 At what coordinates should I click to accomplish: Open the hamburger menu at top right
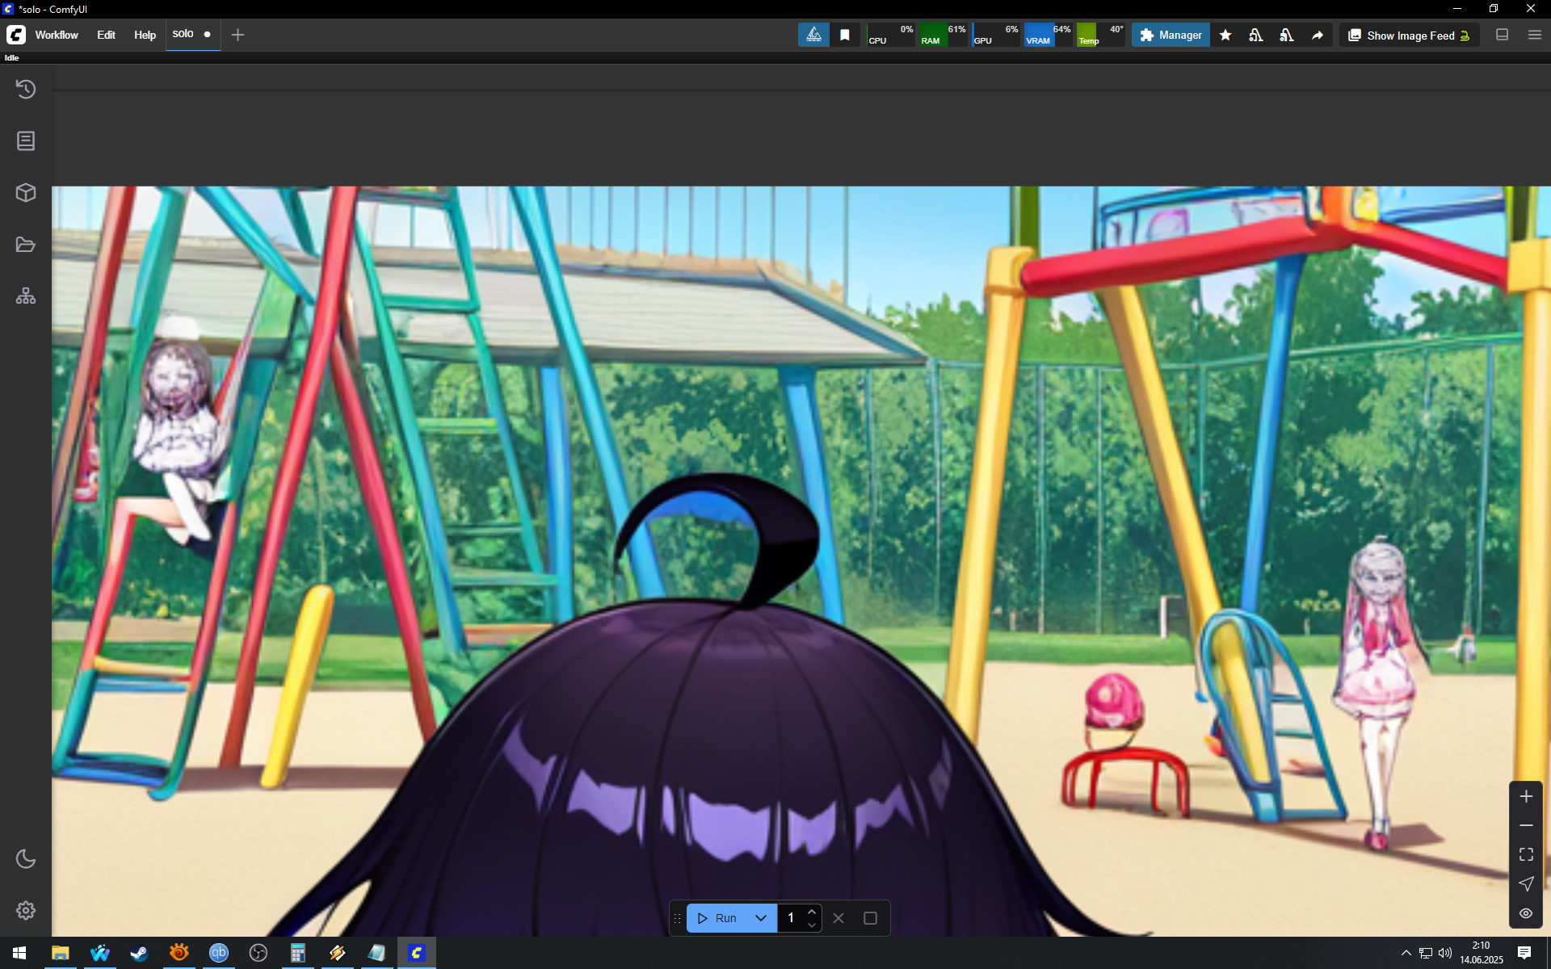(x=1535, y=35)
